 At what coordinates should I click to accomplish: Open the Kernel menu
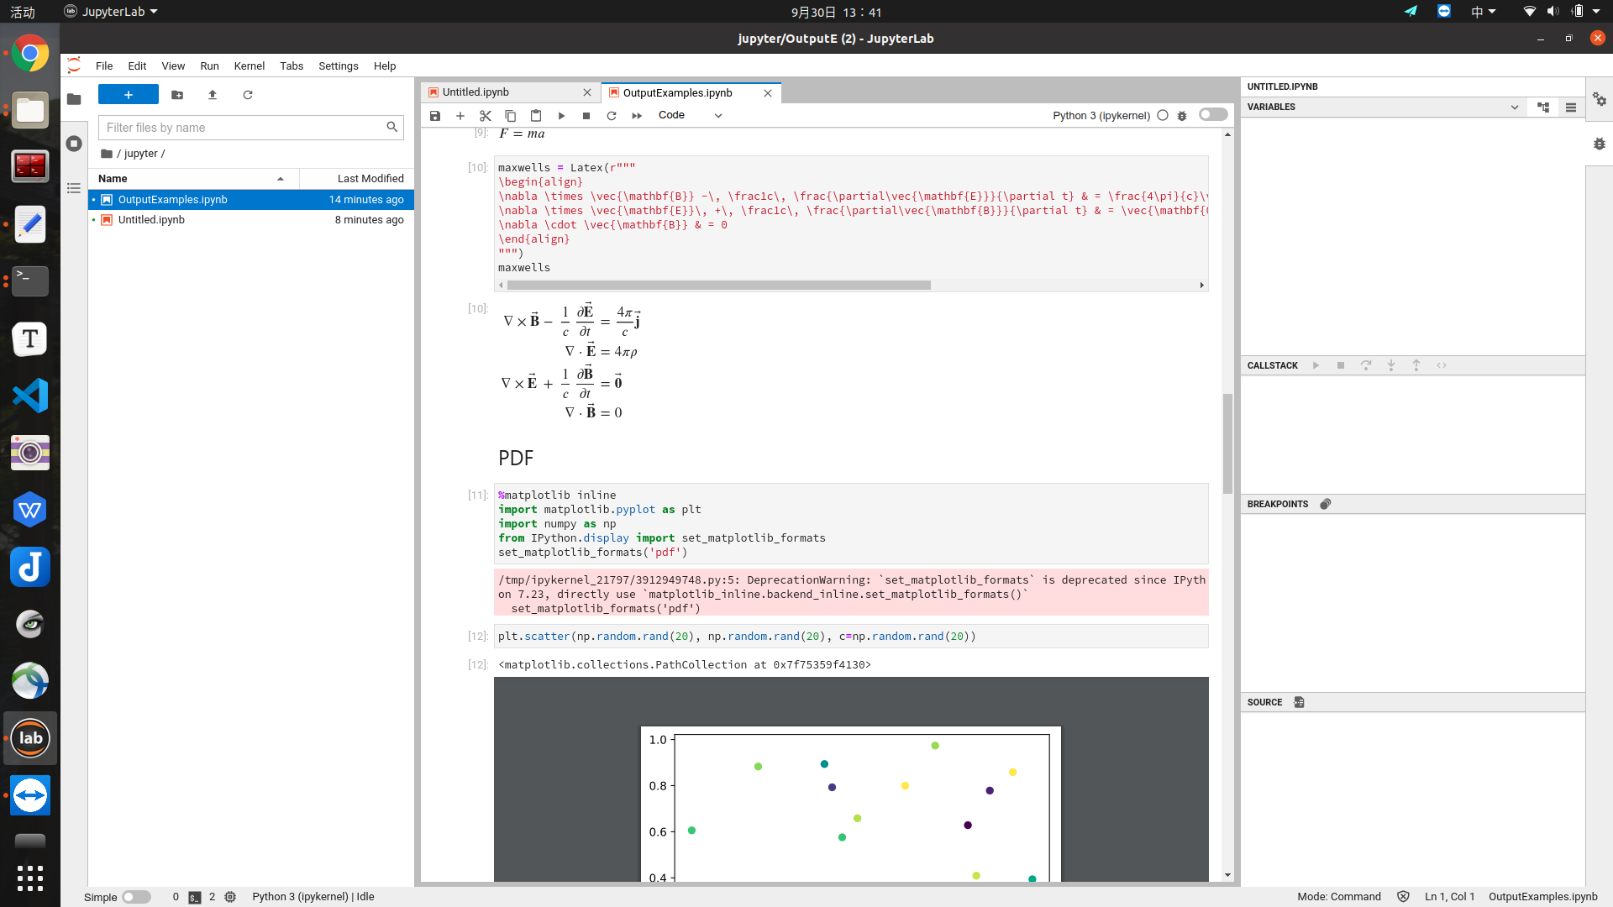coord(249,66)
